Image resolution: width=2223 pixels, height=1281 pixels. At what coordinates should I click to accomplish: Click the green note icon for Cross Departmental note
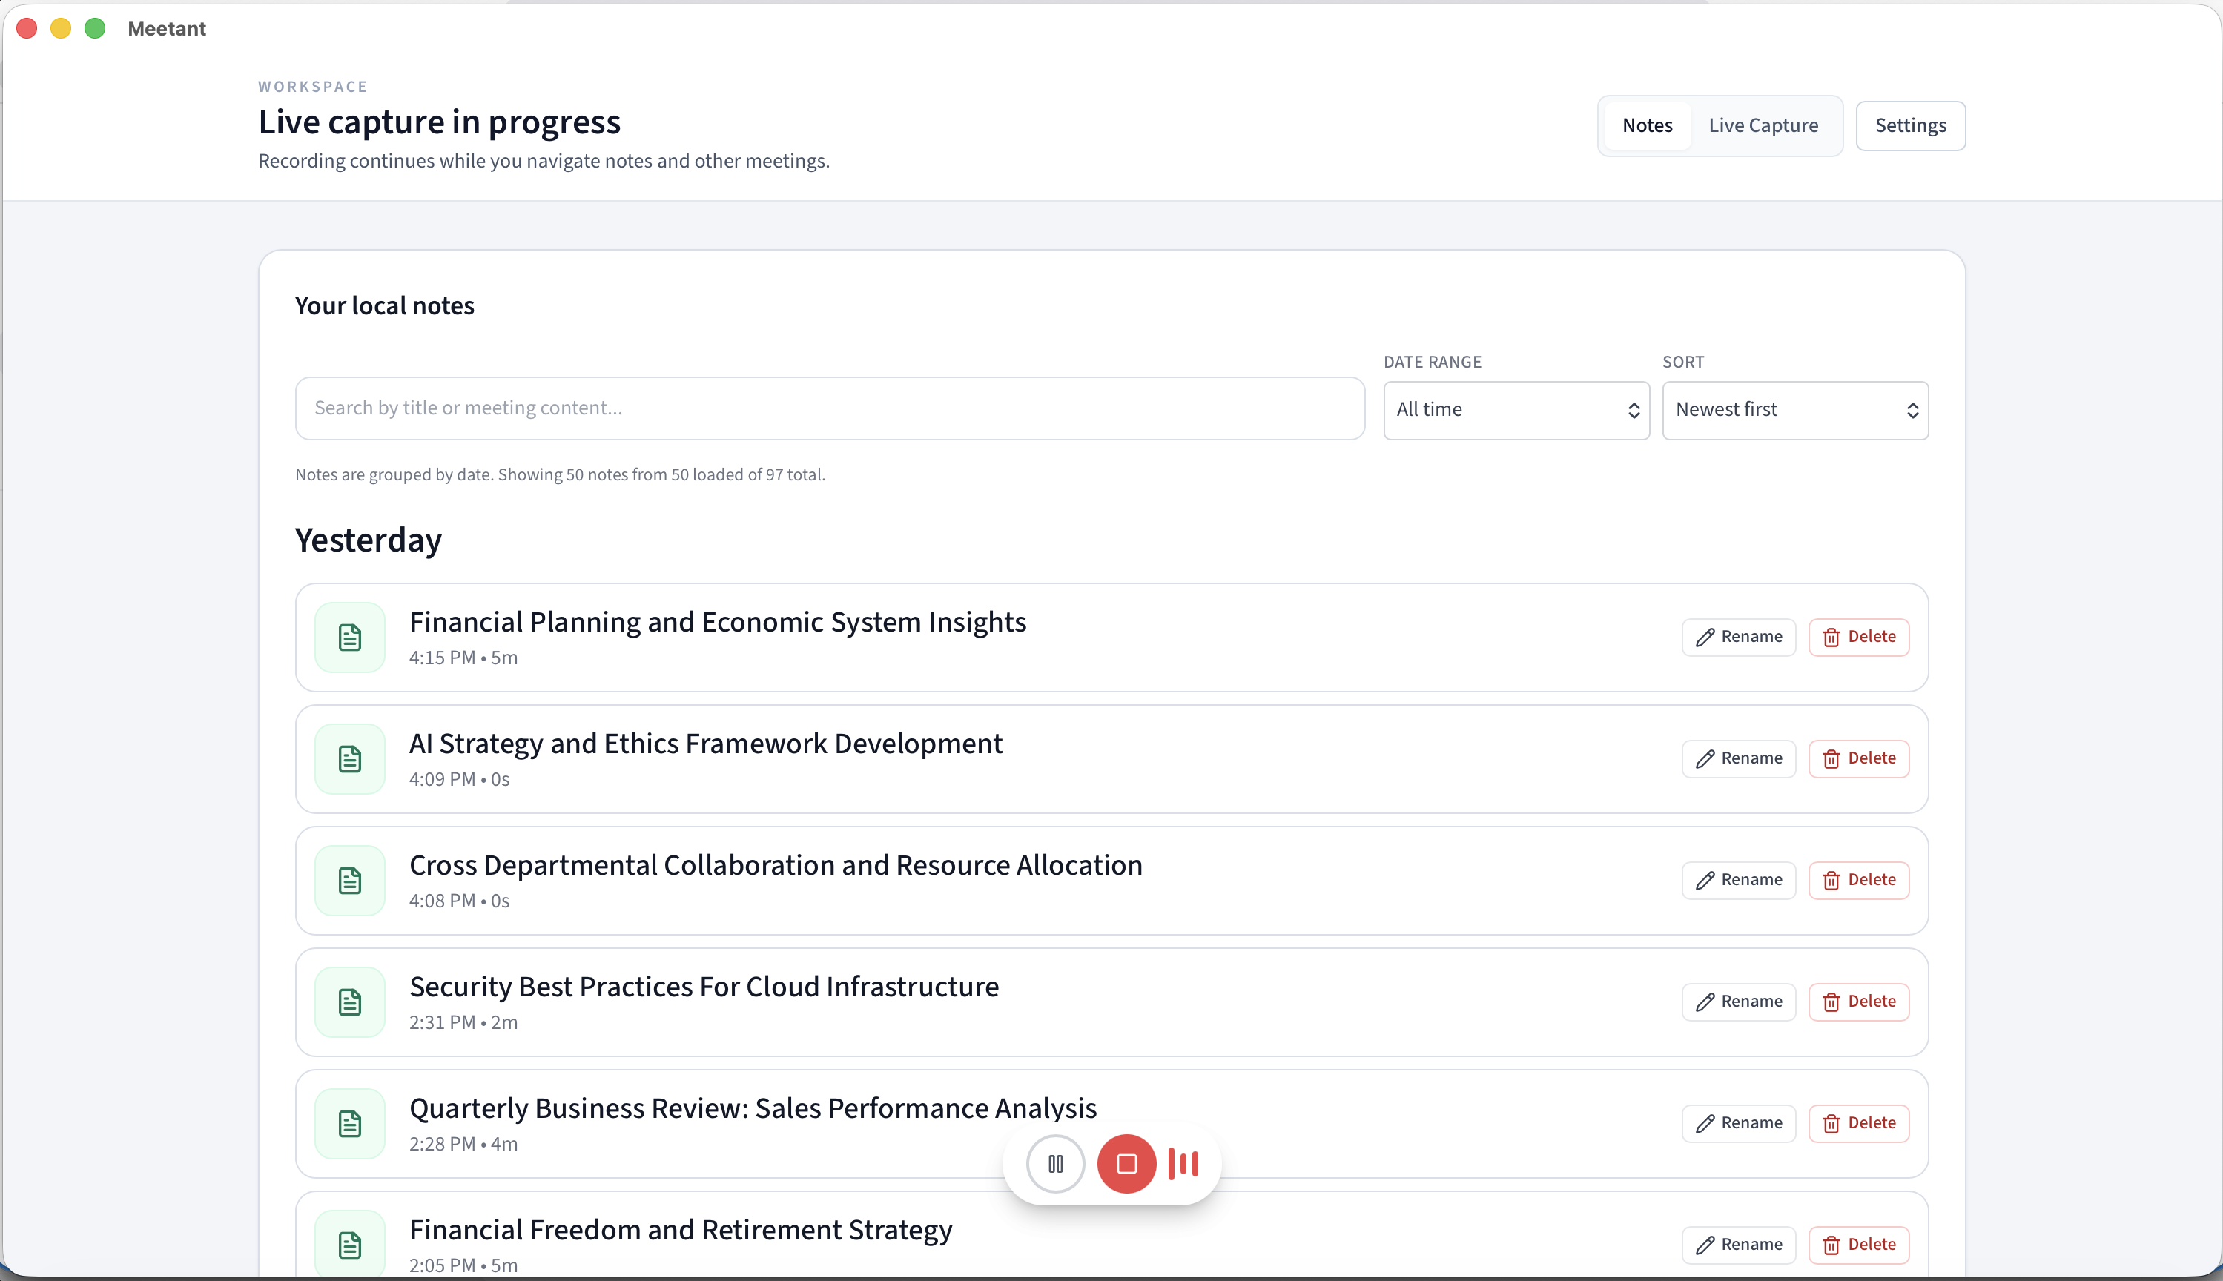click(x=349, y=880)
